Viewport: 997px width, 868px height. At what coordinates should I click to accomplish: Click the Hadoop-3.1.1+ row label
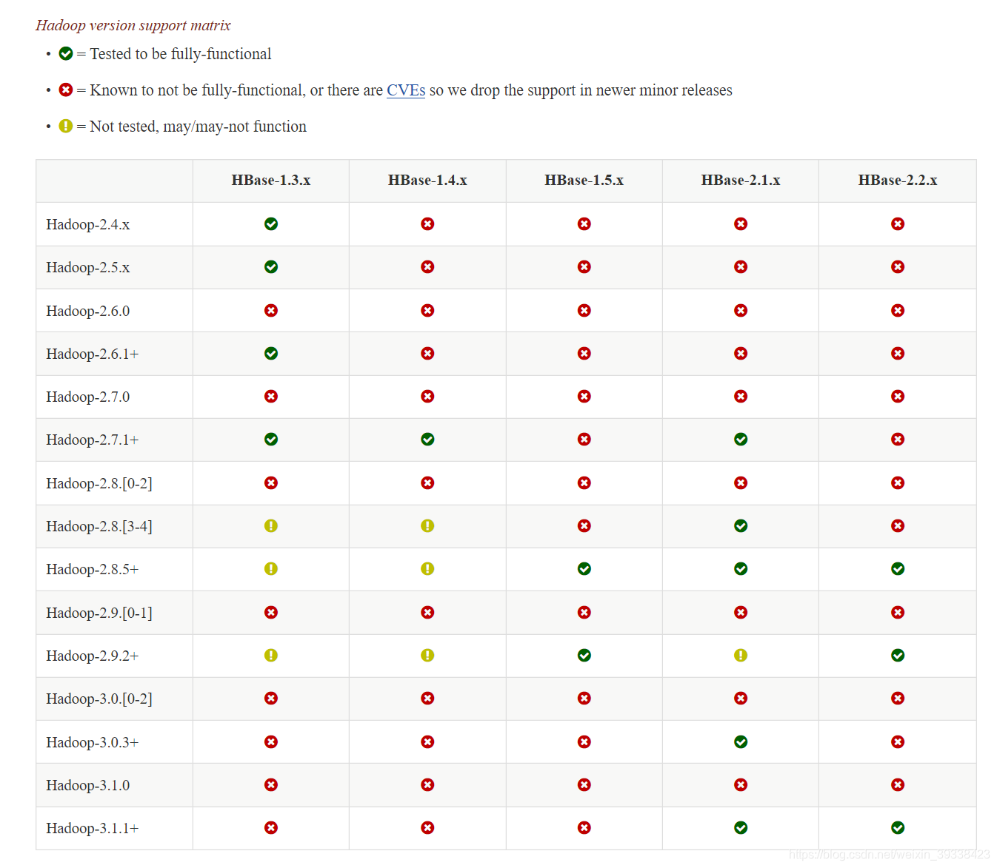click(92, 828)
